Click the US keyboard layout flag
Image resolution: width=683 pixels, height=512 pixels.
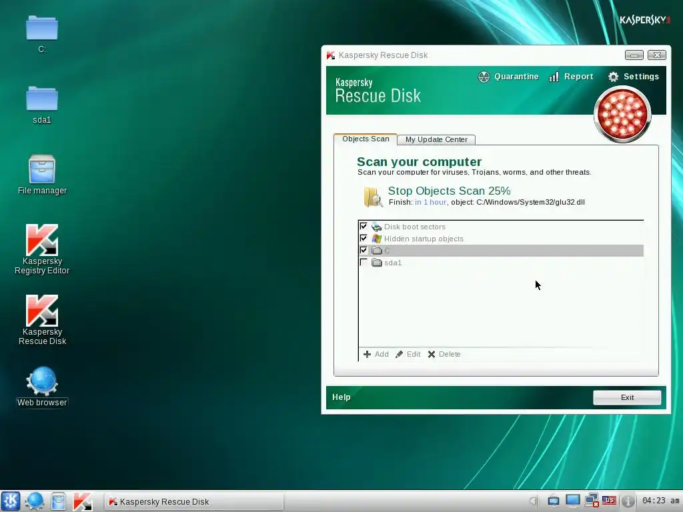point(609,501)
